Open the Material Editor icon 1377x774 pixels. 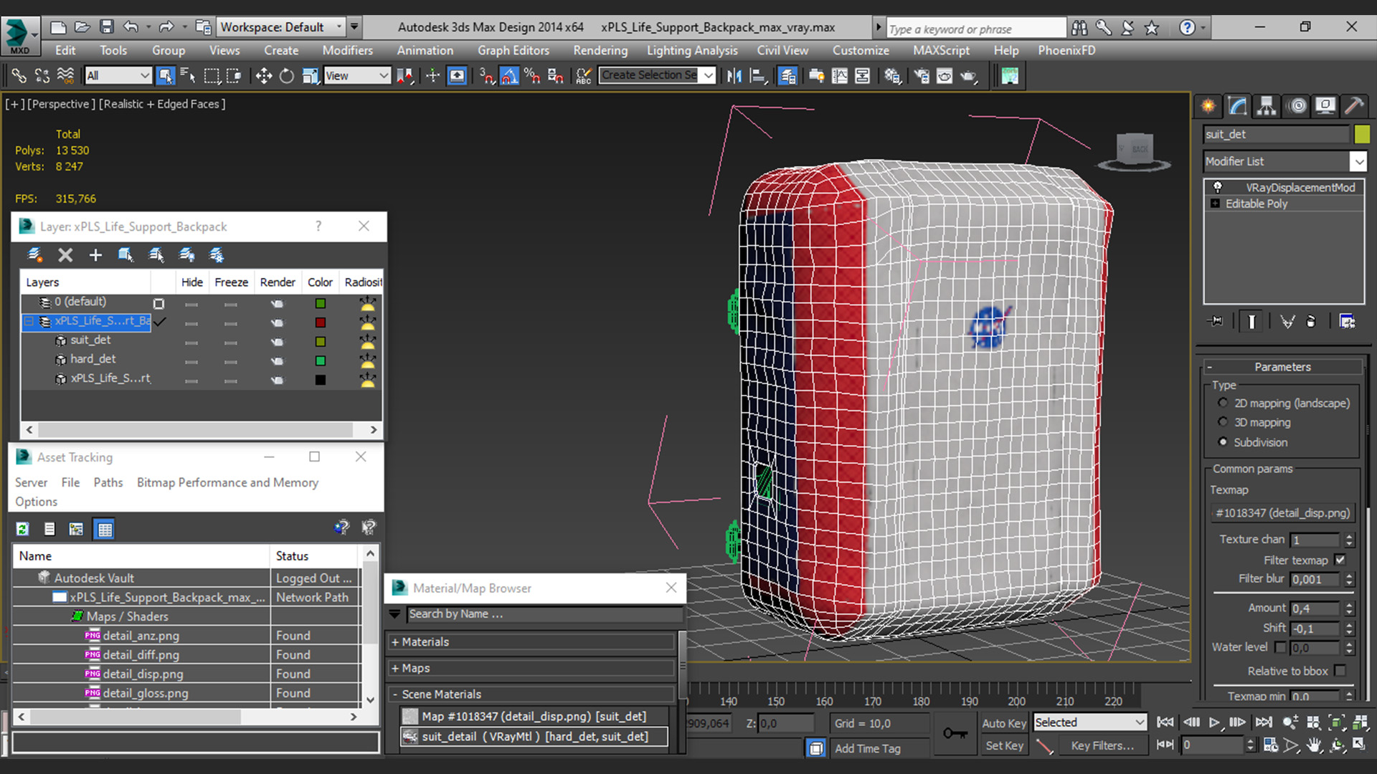click(892, 75)
